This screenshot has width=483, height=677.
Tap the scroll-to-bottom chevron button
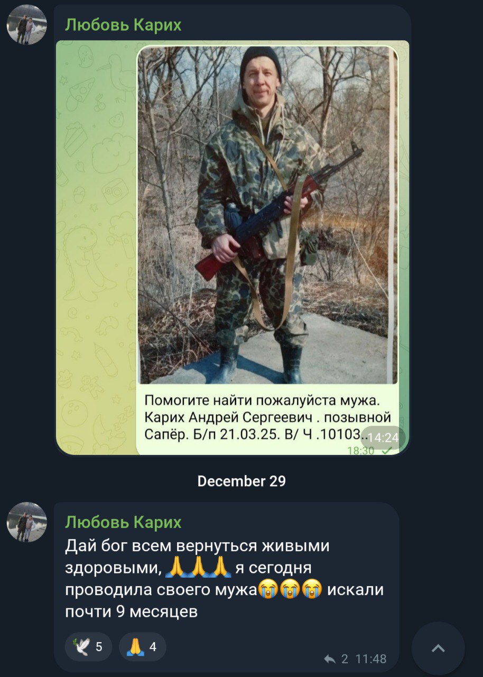(438, 648)
